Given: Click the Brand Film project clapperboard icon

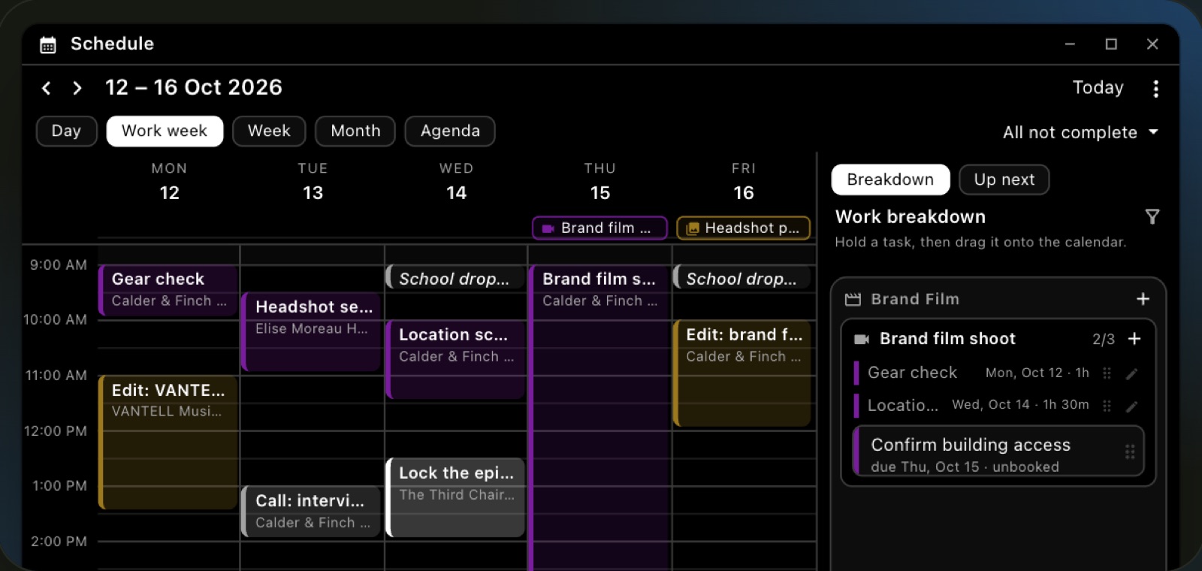Looking at the screenshot, I should [853, 300].
